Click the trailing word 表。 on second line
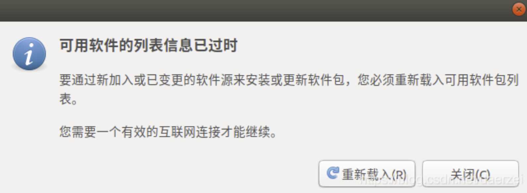Image resolution: width=527 pixels, height=193 pixels. click(69, 99)
